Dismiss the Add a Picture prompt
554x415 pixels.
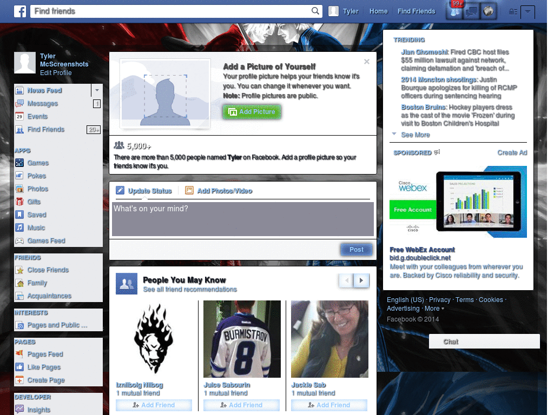[367, 62]
